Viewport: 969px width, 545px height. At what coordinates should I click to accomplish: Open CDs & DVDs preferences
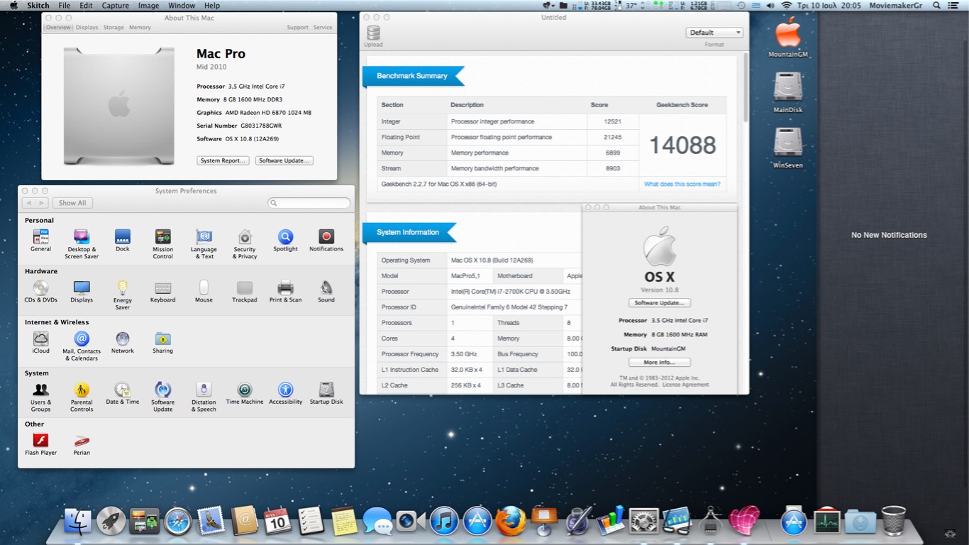click(x=40, y=292)
